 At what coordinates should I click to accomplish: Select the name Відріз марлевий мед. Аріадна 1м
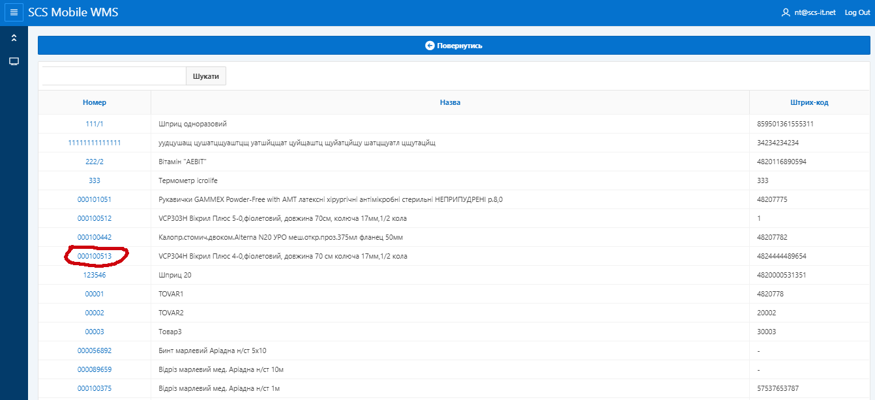coord(219,388)
